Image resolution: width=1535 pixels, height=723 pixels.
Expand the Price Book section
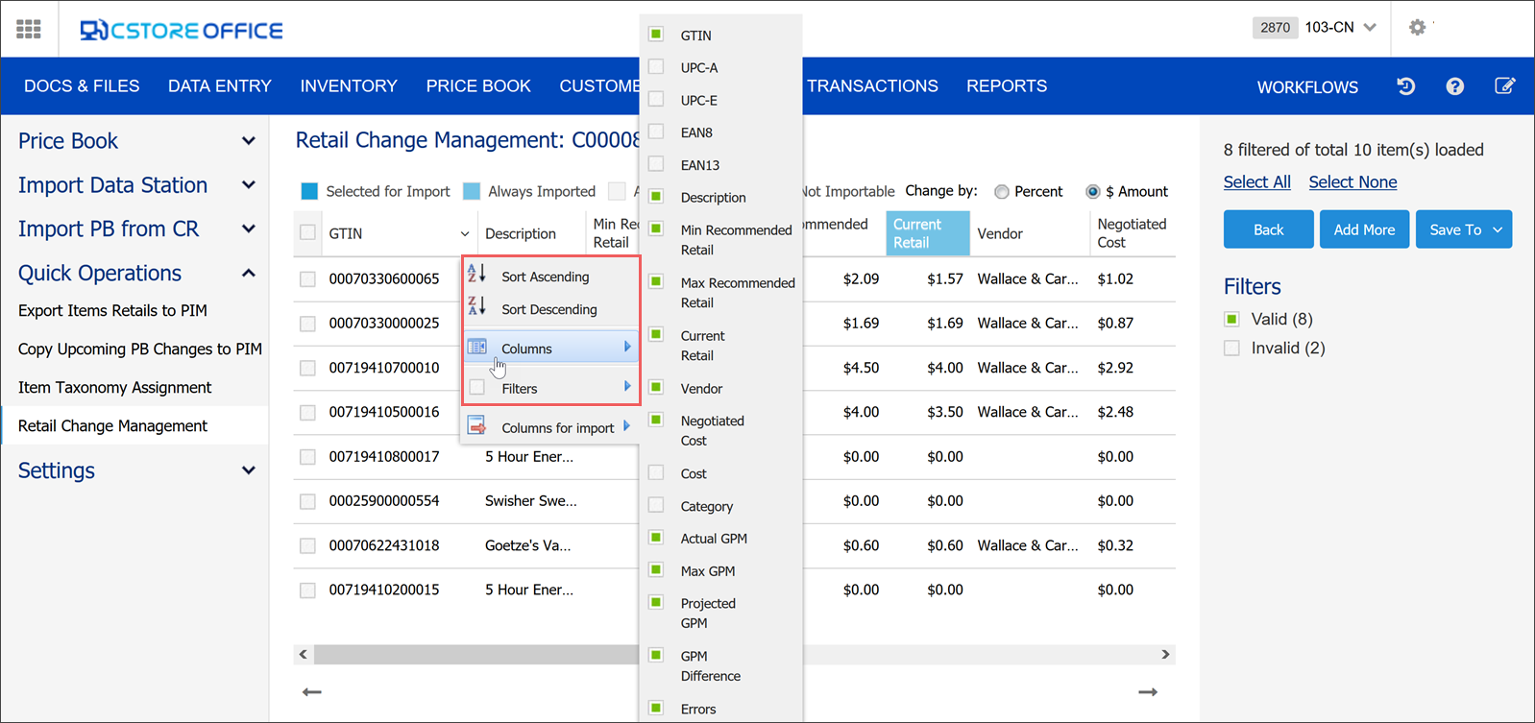point(249,141)
